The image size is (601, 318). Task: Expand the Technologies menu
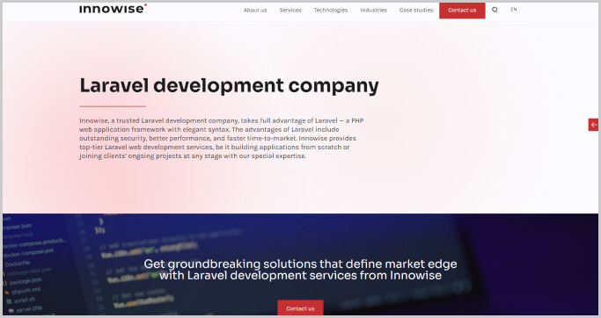(330, 11)
